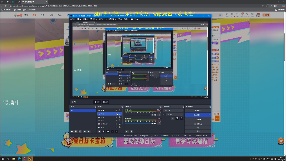The width and height of the screenshot is (286, 161).
Task: Select the third navigation item in the Douyu header
Action: 43,15
